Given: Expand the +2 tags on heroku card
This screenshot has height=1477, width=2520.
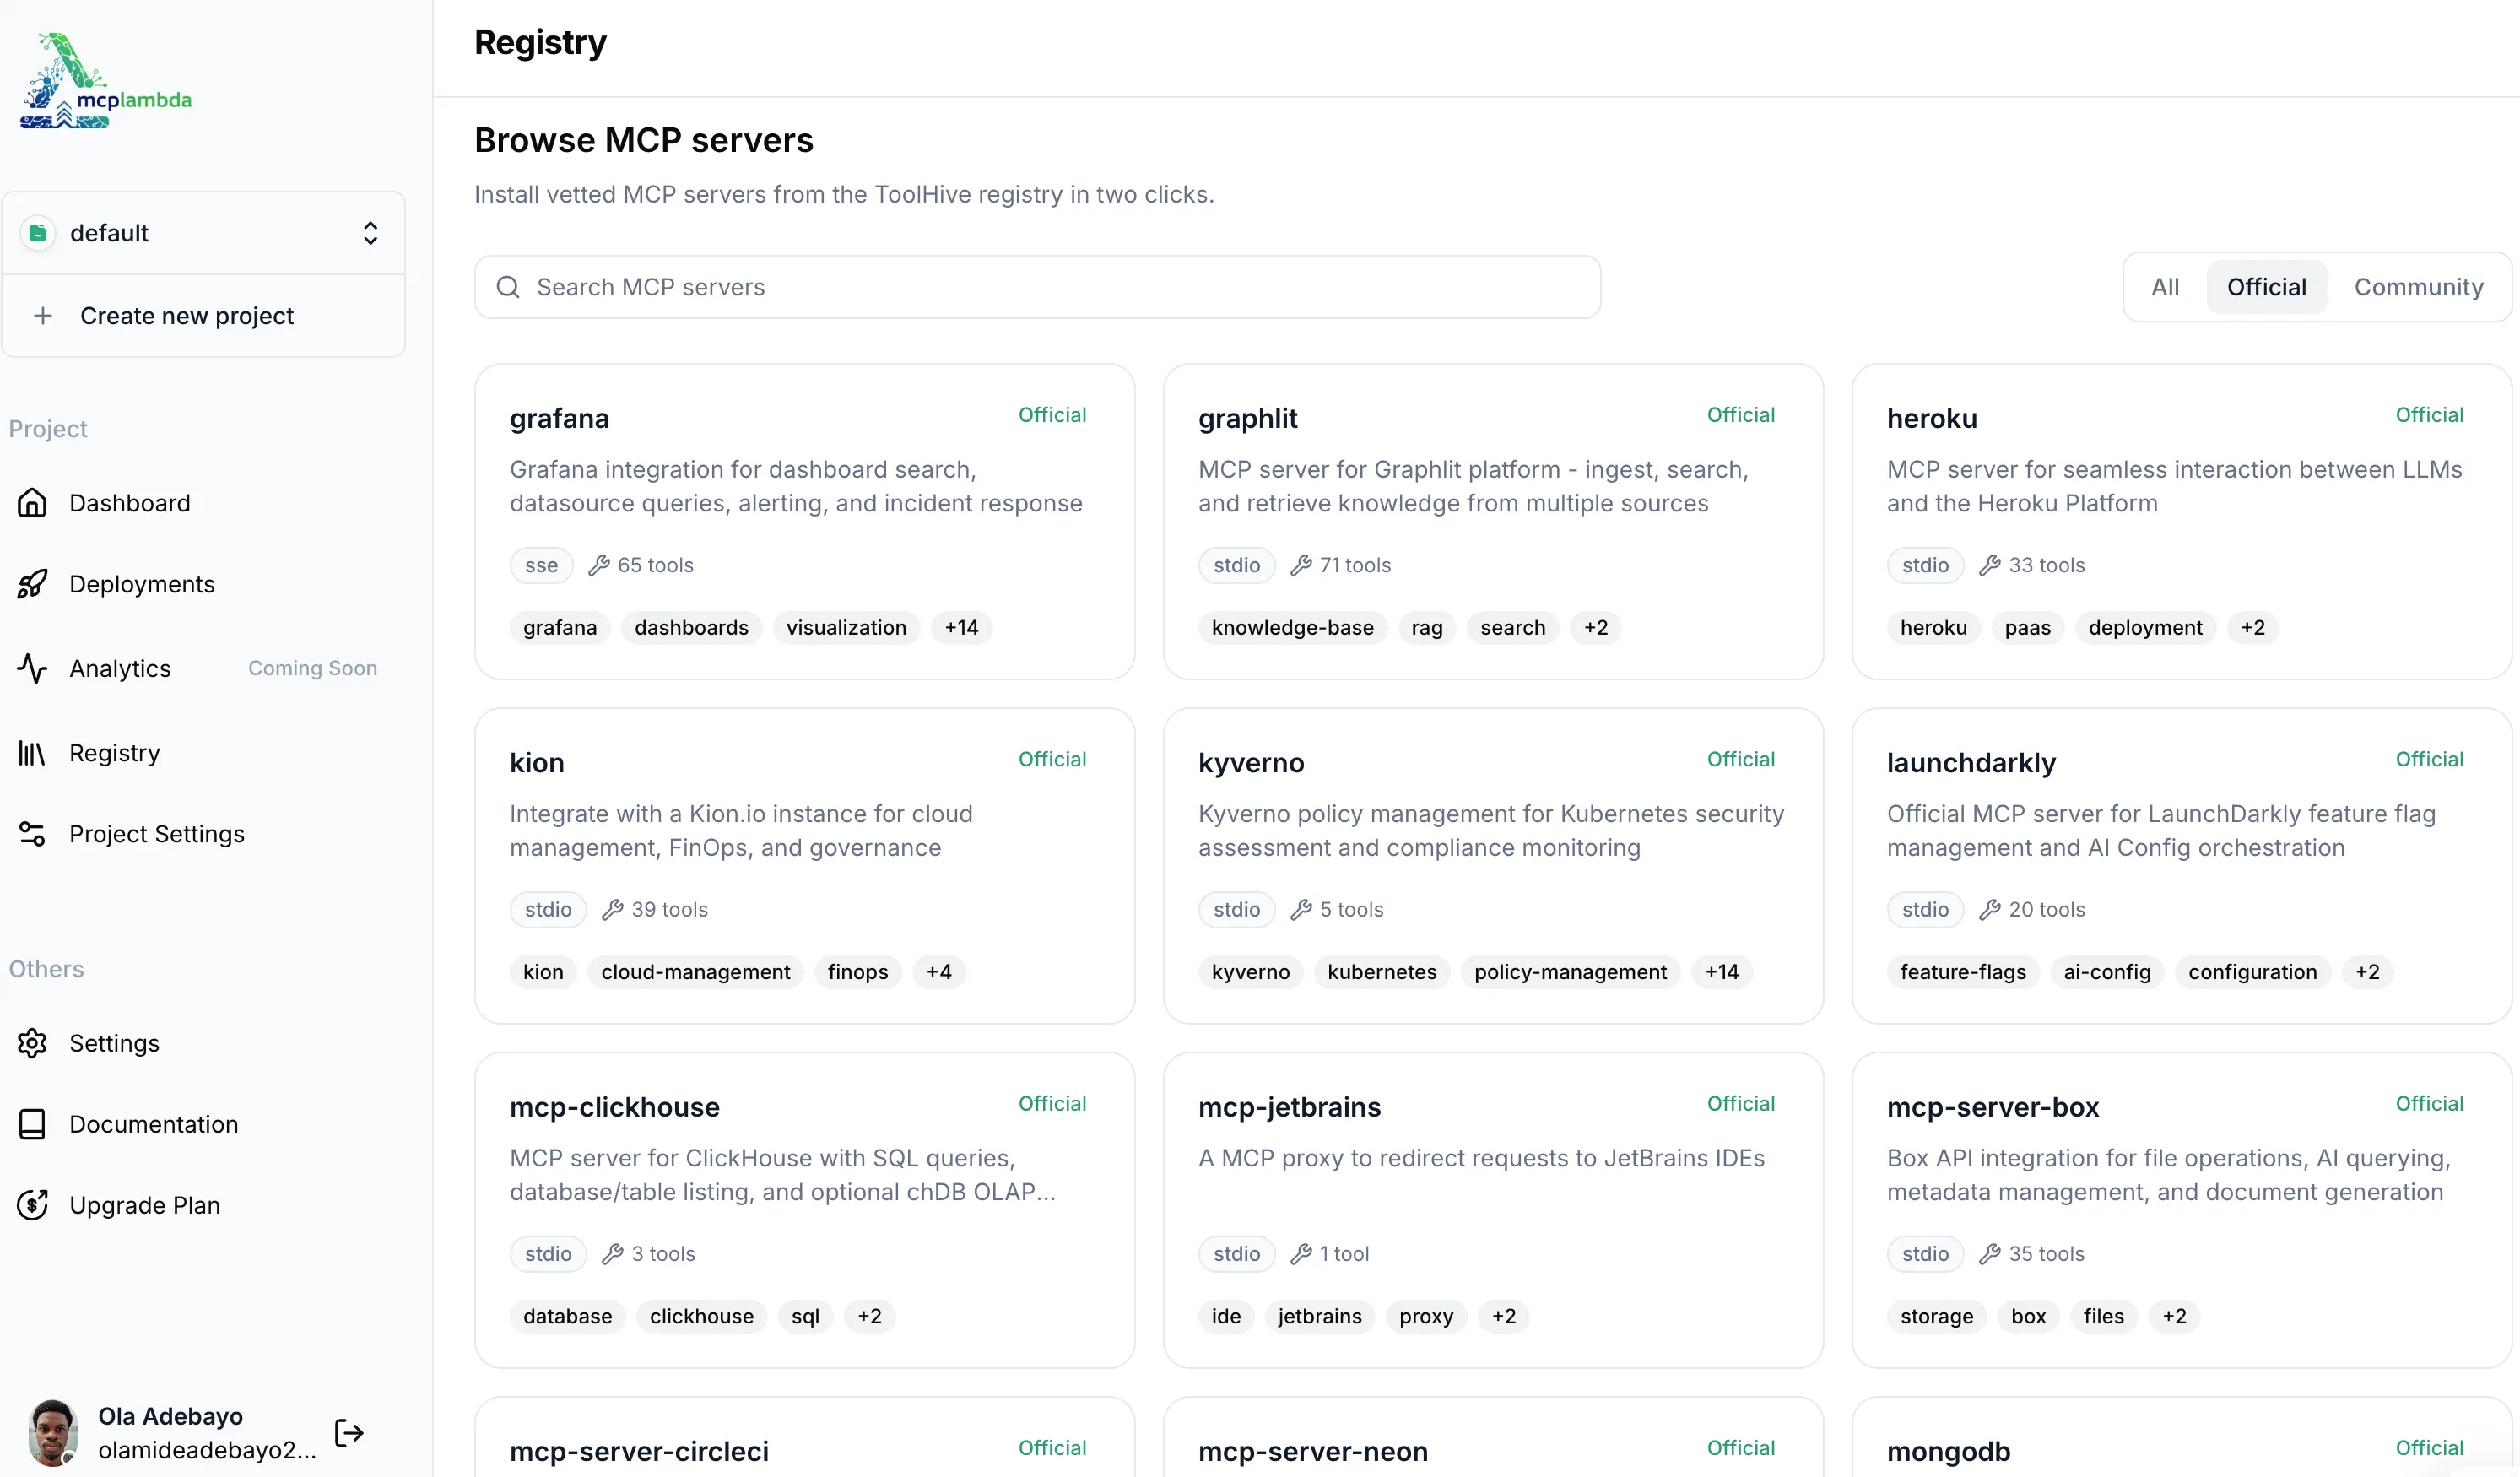Looking at the screenshot, I should (x=2252, y=627).
